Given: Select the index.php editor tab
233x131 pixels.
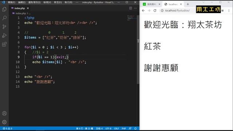Looking at the screenshot, I should 20,8.
